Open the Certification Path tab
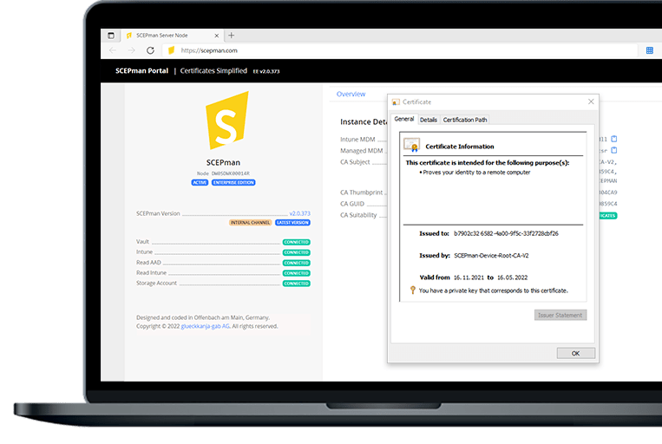 [465, 120]
